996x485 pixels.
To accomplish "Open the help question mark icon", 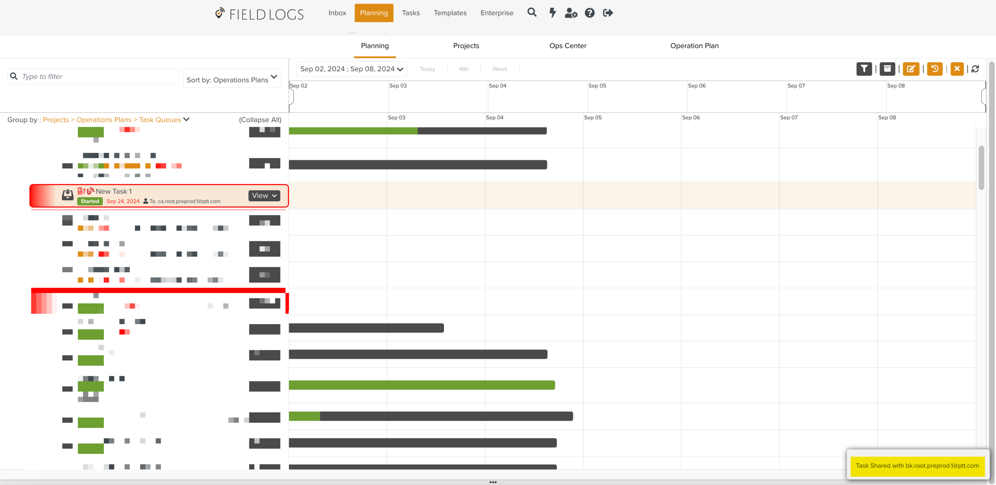I will (x=590, y=13).
